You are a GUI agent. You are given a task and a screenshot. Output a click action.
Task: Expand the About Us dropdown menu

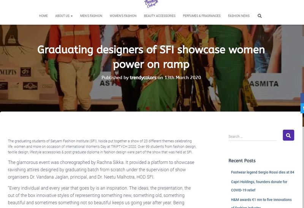(64, 16)
